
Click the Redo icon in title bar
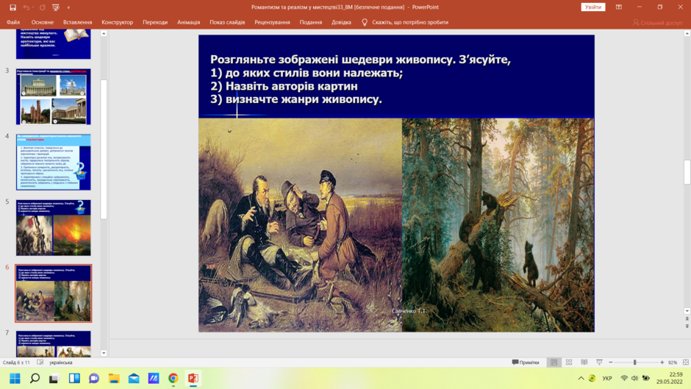[43, 7]
